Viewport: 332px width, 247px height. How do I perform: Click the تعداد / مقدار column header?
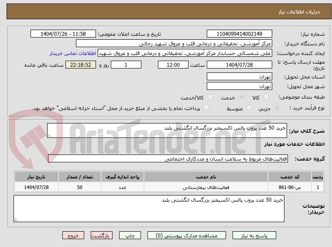(79, 177)
